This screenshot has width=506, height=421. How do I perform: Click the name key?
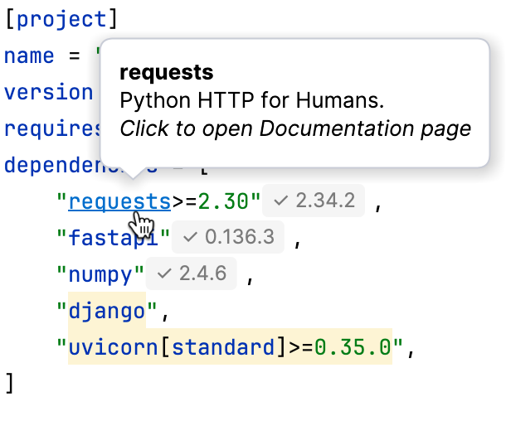29,56
